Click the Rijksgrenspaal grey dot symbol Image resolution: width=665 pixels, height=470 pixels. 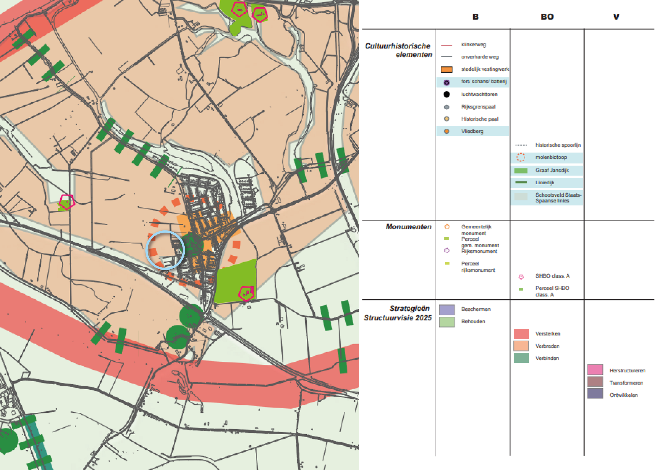[446, 107]
